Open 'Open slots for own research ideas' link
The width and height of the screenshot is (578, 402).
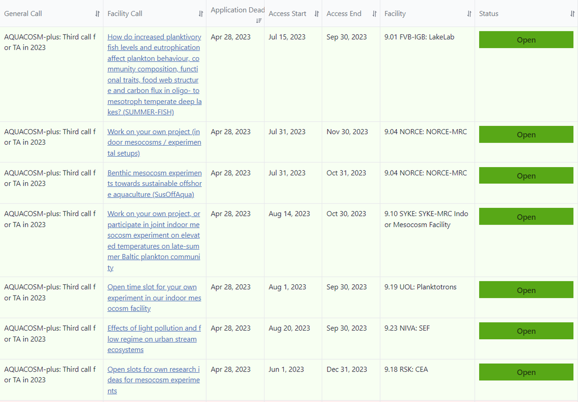pyautogui.click(x=154, y=380)
